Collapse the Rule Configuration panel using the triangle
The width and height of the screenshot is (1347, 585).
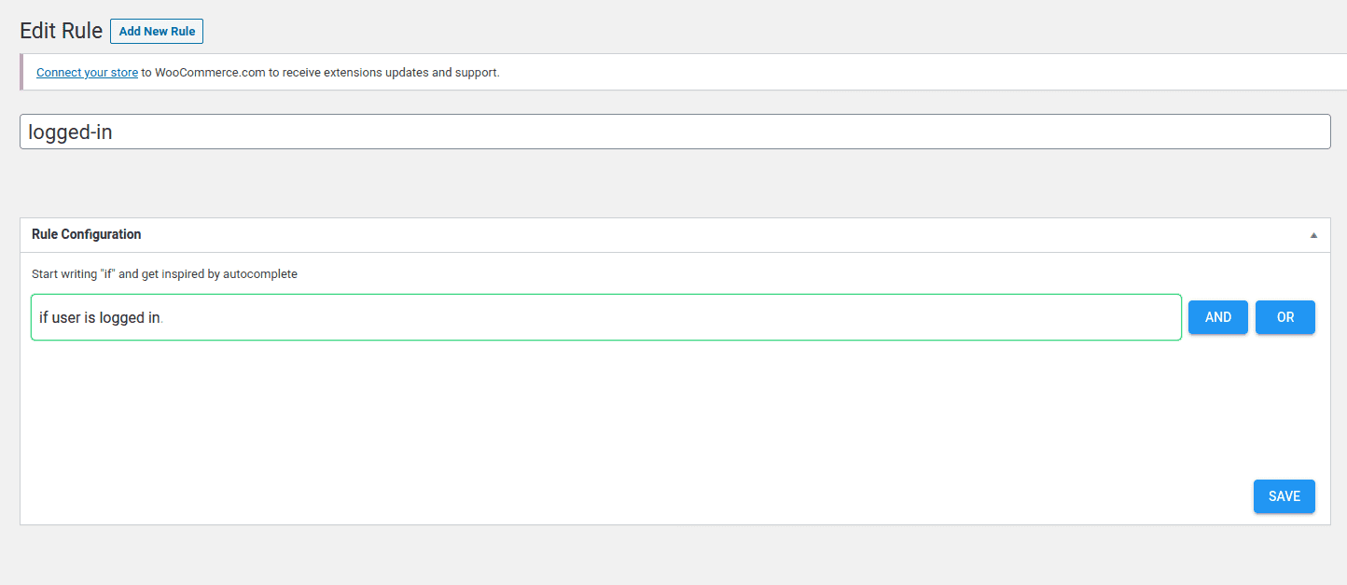(x=1313, y=235)
